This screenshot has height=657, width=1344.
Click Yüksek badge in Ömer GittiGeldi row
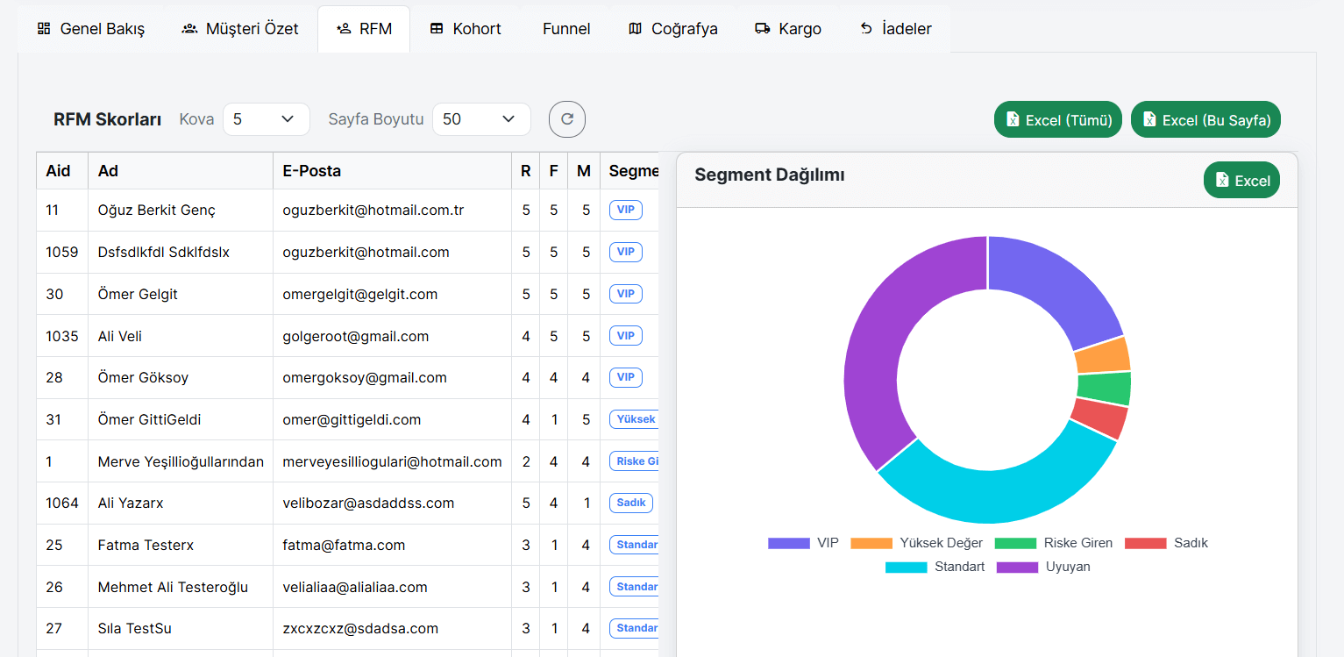[634, 419]
